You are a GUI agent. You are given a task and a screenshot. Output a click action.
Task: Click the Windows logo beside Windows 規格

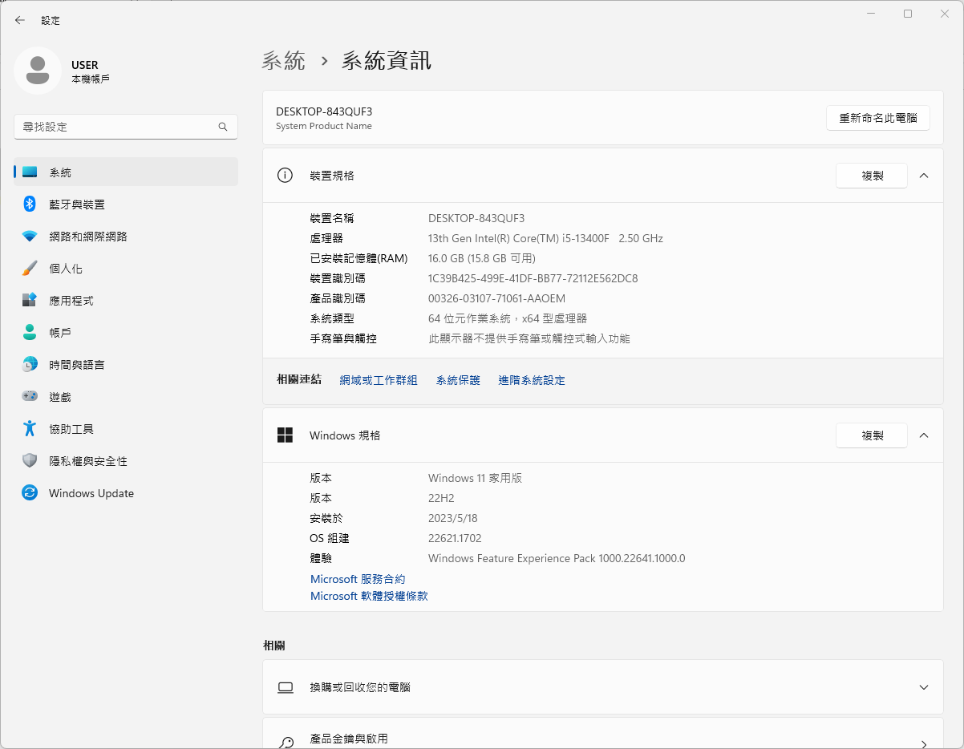coord(285,435)
